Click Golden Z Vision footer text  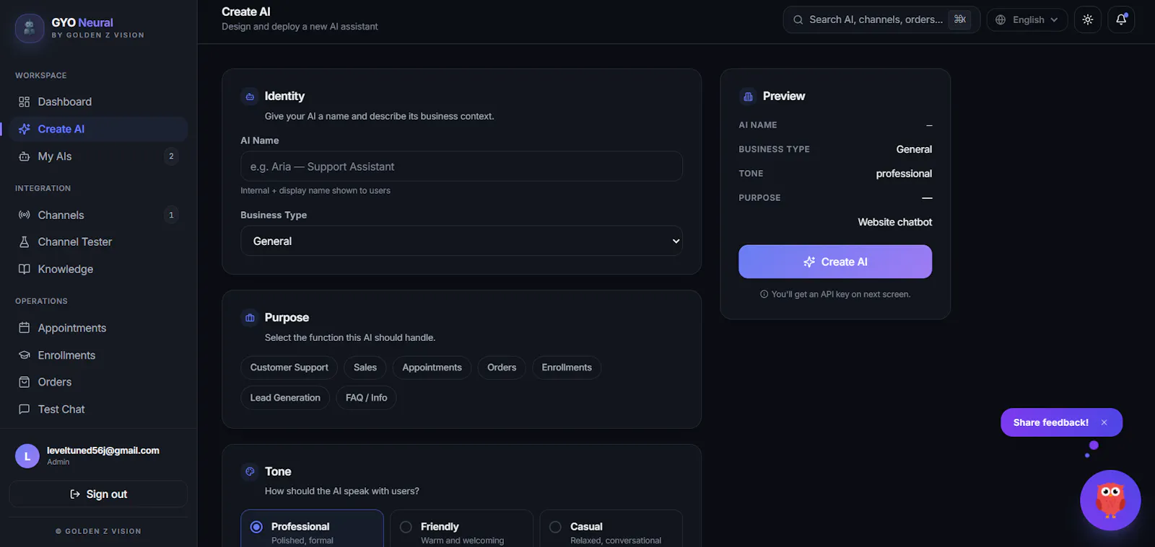click(98, 531)
